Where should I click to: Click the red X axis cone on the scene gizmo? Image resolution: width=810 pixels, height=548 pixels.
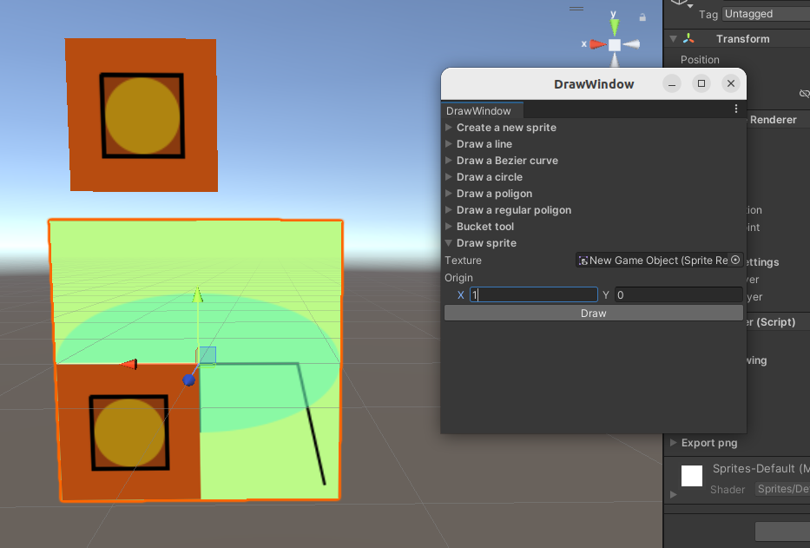[597, 44]
